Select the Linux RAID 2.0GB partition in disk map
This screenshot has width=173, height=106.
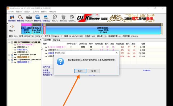click(37, 29)
